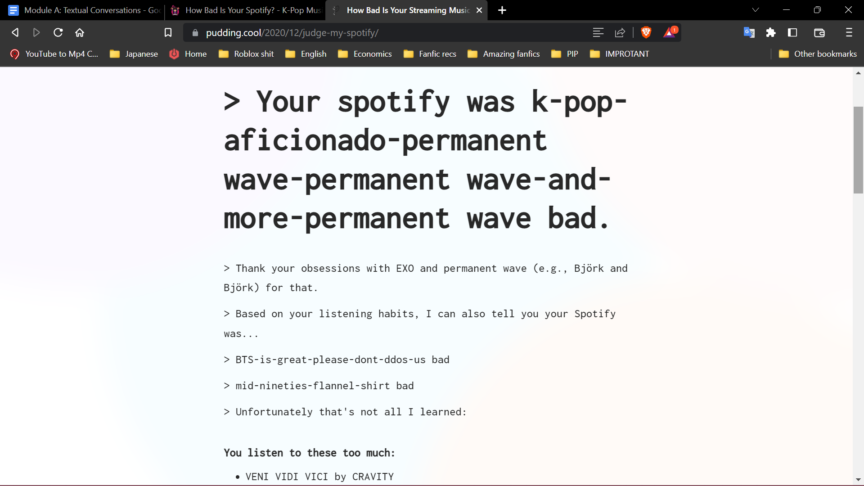Toggle the browser sidebar panel
The width and height of the screenshot is (864, 486).
click(x=792, y=32)
